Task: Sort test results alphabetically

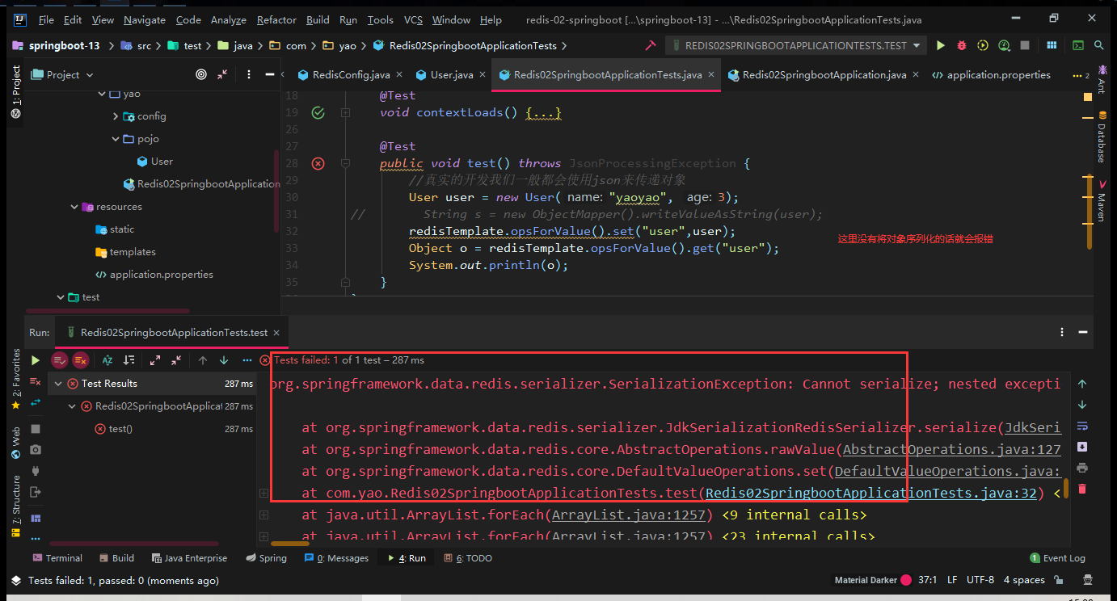Action: [x=107, y=360]
